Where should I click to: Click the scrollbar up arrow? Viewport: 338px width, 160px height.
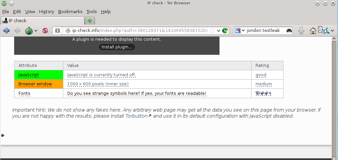point(334,39)
